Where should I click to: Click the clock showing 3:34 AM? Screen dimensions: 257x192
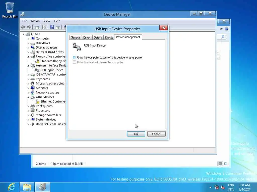(244, 187)
